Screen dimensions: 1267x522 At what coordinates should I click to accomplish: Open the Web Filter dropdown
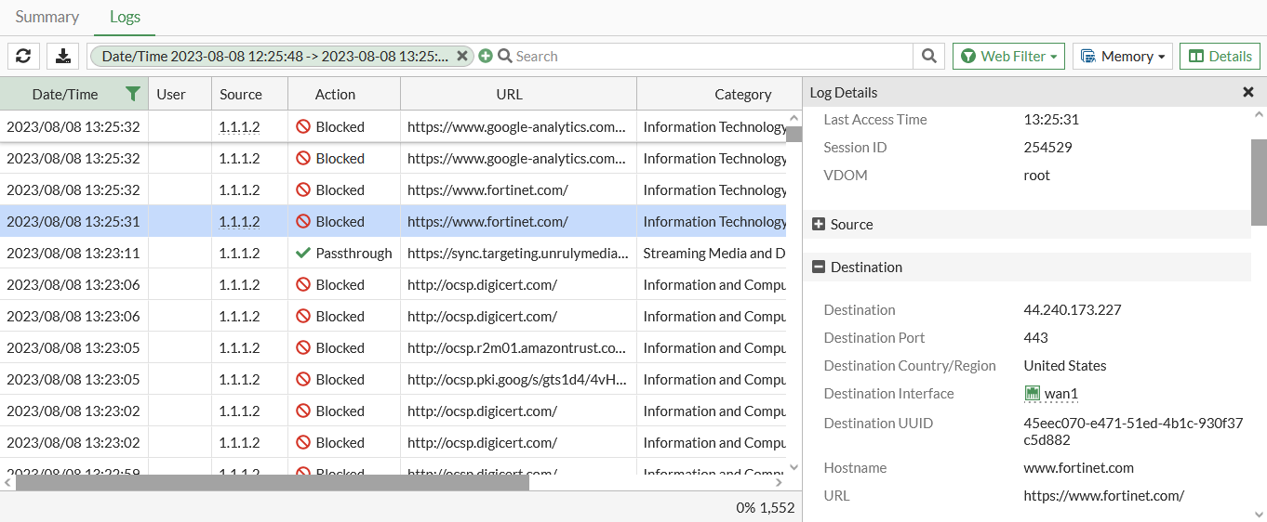[x=1008, y=57]
